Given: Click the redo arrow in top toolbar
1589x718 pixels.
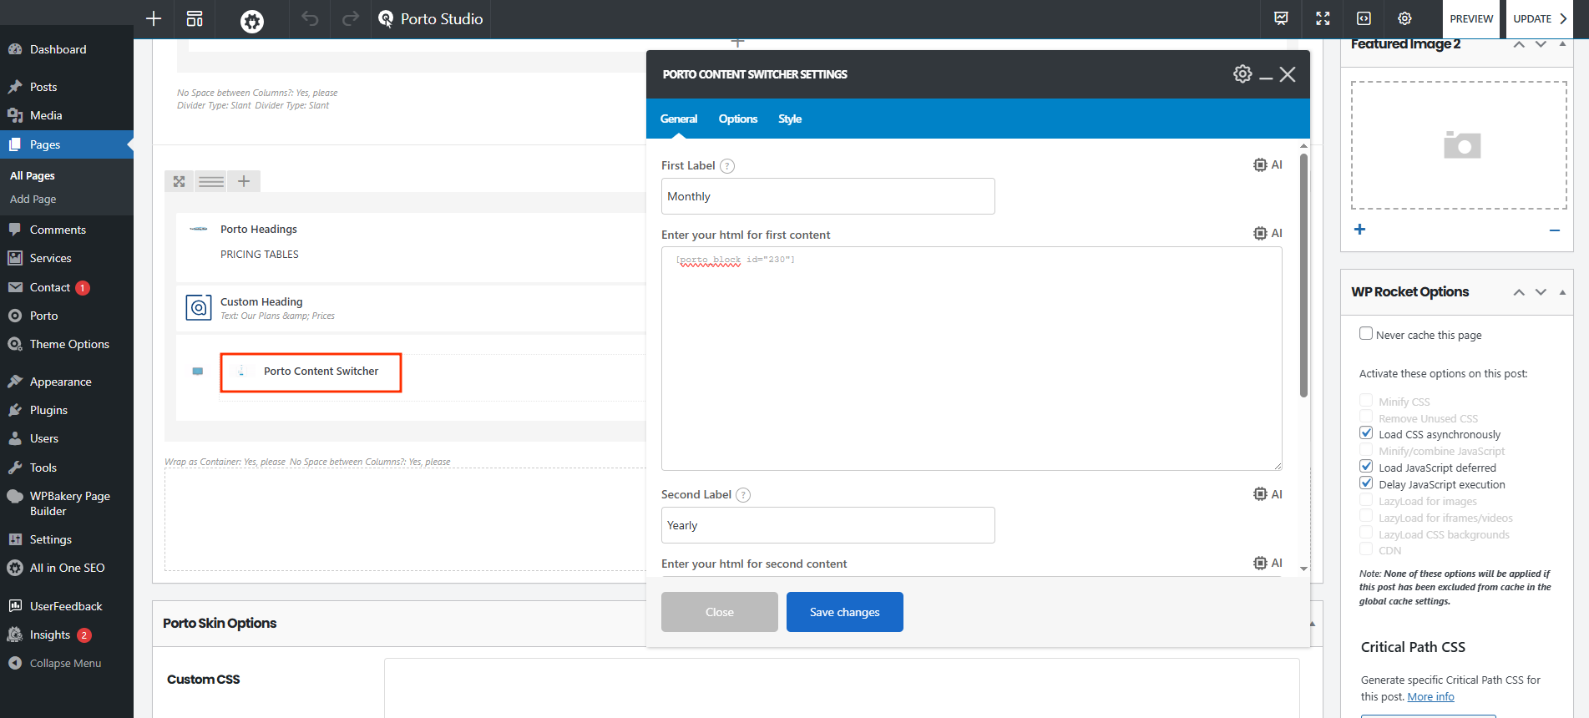Looking at the screenshot, I should pyautogui.click(x=351, y=18).
